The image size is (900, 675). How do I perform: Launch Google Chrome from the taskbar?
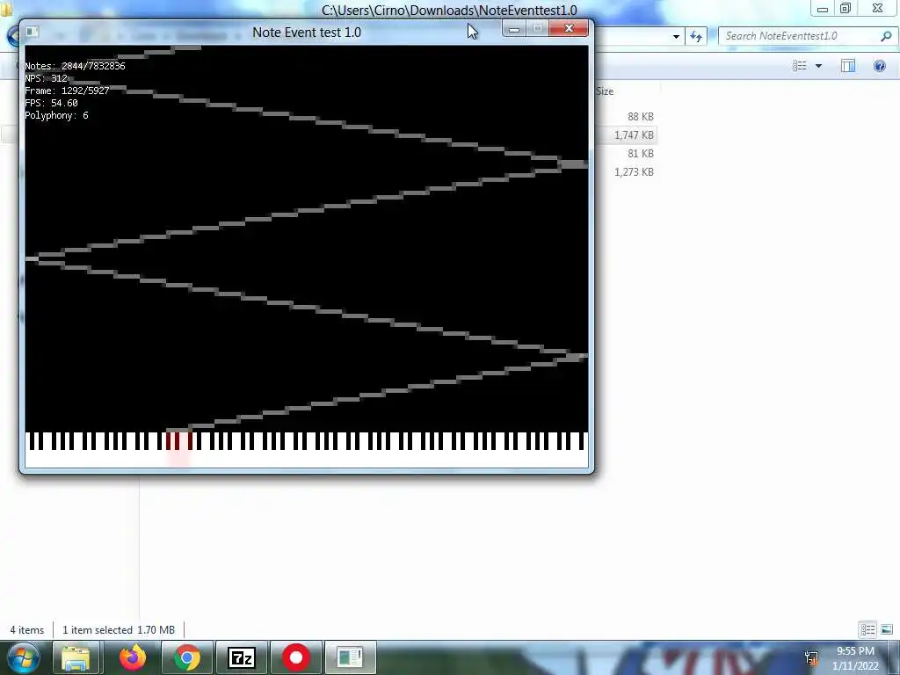[x=187, y=657]
